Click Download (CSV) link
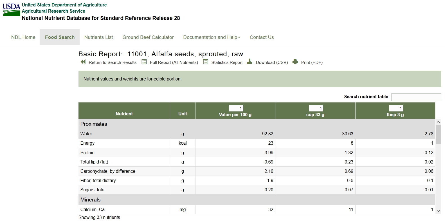This screenshot has width=445, height=224. [272, 62]
